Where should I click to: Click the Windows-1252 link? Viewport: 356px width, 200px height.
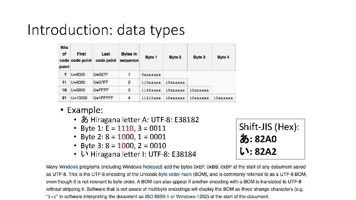click(192, 197)
